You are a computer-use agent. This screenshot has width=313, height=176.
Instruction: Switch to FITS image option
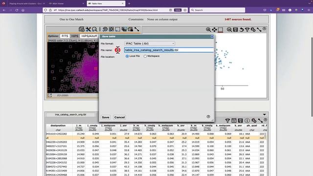pyautogui.click(x=65, y=36)
